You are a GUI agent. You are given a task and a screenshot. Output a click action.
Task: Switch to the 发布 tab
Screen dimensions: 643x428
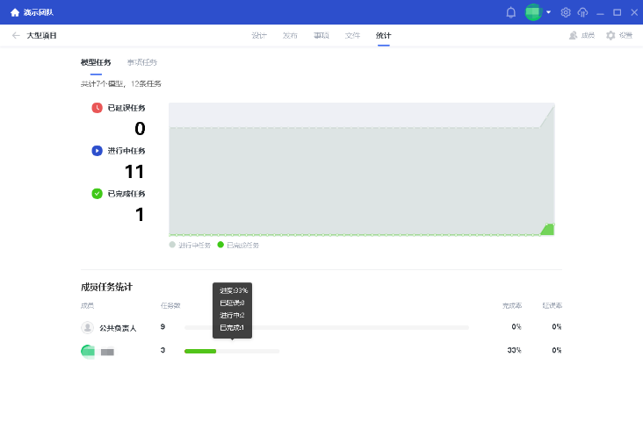click(x=290, y=36)
